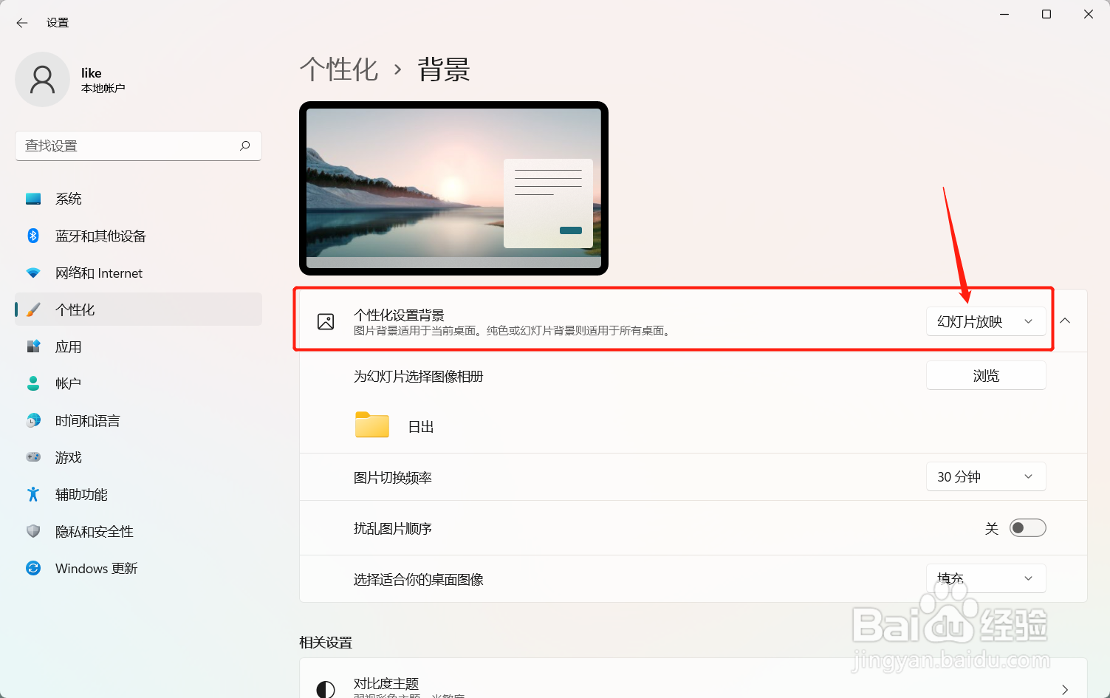Click the Windows 更新 sync icon
The image size is (1110, 698).
click(x=33, y=568)
